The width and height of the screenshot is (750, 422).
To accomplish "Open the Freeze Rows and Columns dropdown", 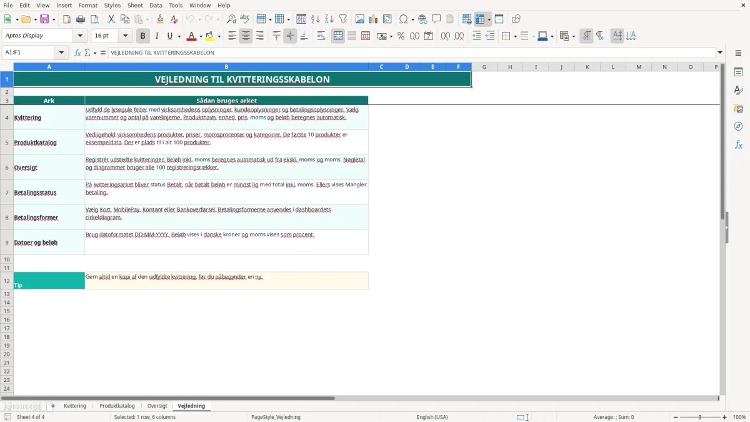I will 489,19.
